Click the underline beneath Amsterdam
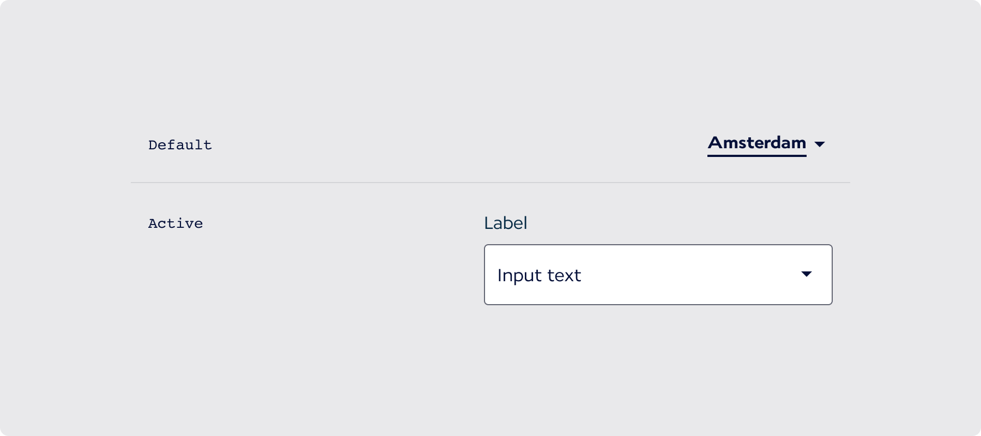 pos(756,156)
